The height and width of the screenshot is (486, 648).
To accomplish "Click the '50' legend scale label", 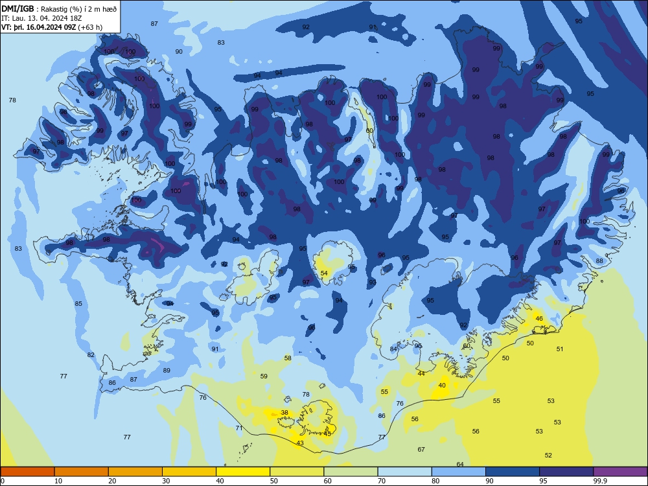I will [x=273, y=481].
